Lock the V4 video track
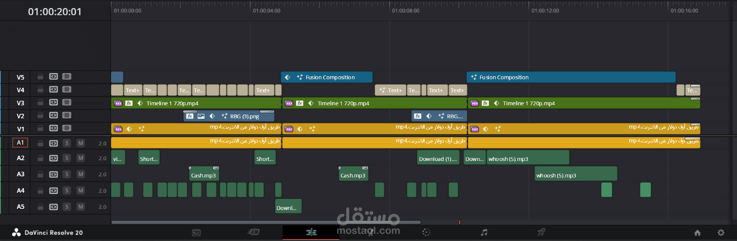The height and width of the screenshot is (241, 737). tap(40, 90)
